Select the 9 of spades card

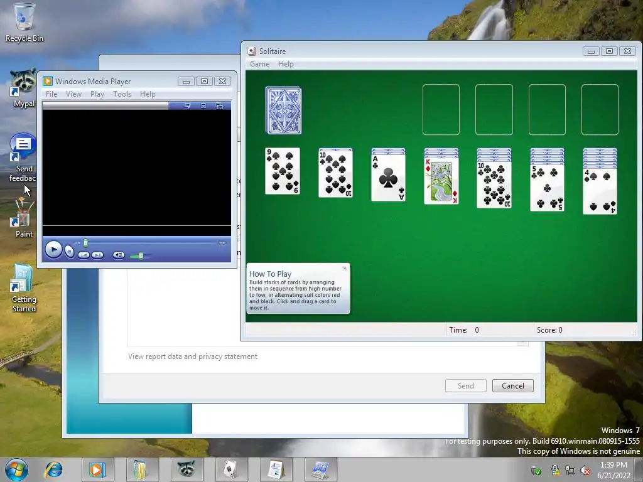(x=283, y=171)
